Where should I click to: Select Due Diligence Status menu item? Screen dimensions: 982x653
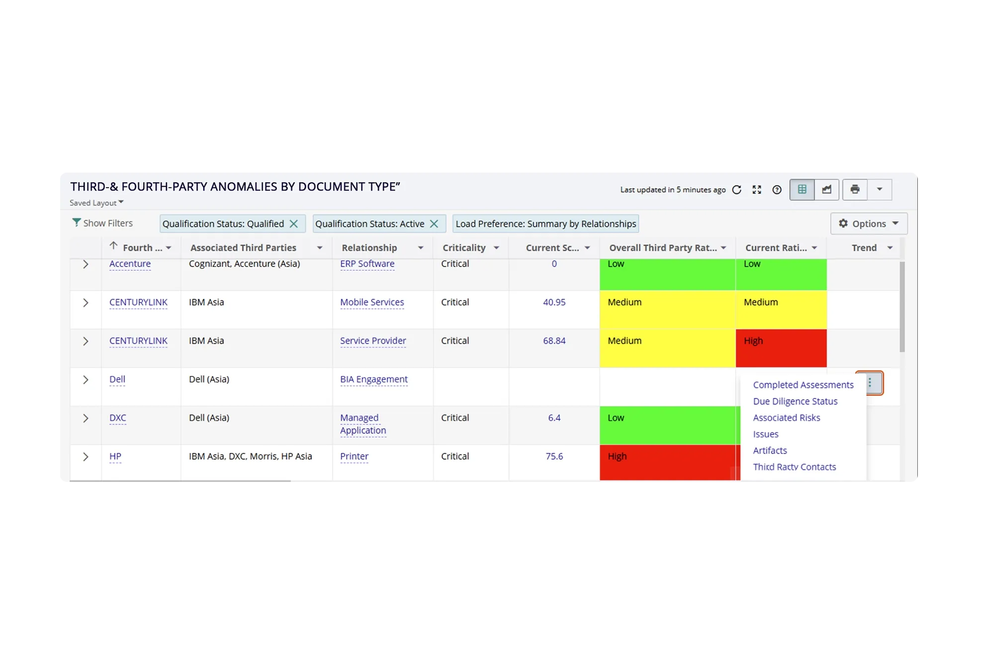795,401
